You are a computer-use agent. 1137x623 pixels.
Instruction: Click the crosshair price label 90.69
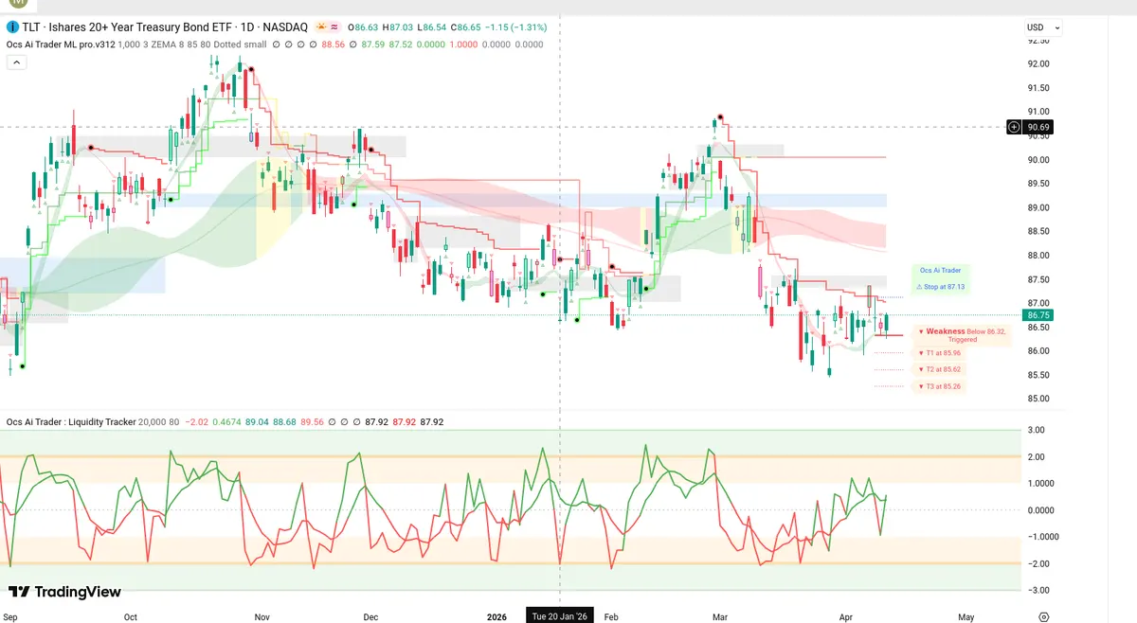coord(1038,127)
